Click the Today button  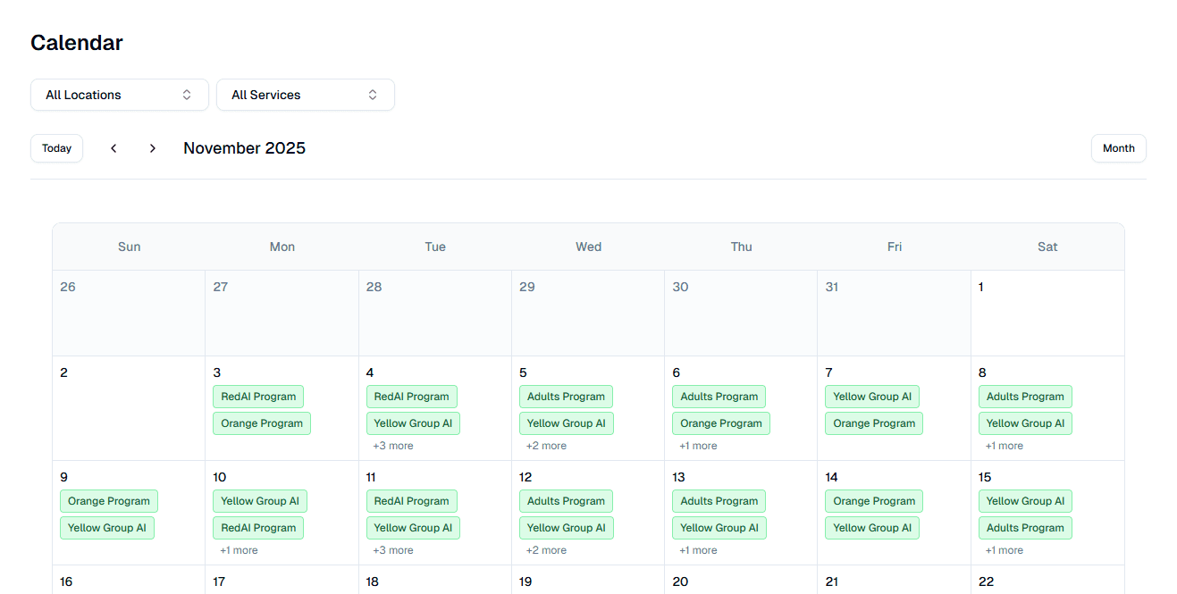point(56,147)
